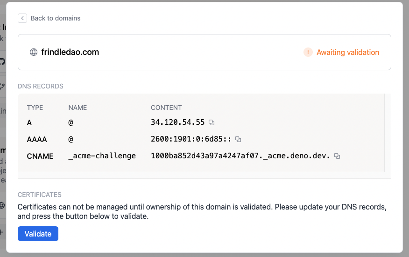Click the TYPE column header
Screen dimensions: 409x257
[35, 108]
